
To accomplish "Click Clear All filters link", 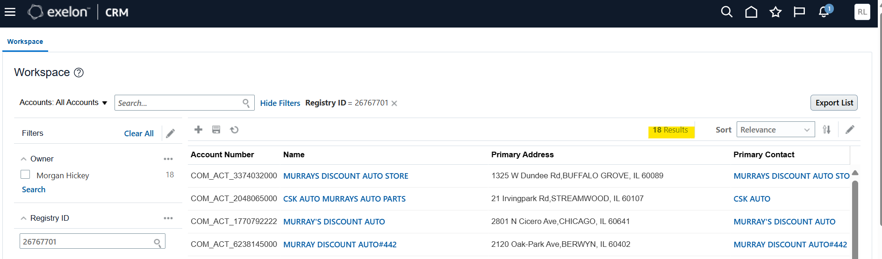I will click(x=139, y=133).
